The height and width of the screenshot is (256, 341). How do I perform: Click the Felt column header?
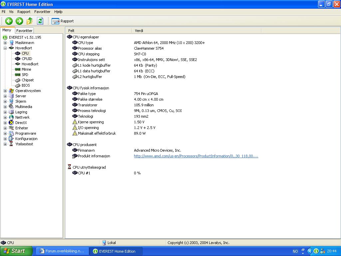(x=99, y=31)
